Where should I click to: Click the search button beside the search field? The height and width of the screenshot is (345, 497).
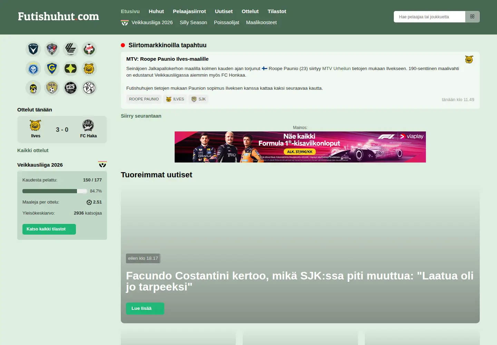point(472,17)
